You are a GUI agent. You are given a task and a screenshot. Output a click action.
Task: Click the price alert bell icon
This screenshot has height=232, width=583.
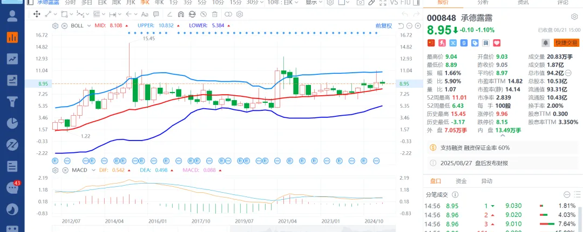546,43
